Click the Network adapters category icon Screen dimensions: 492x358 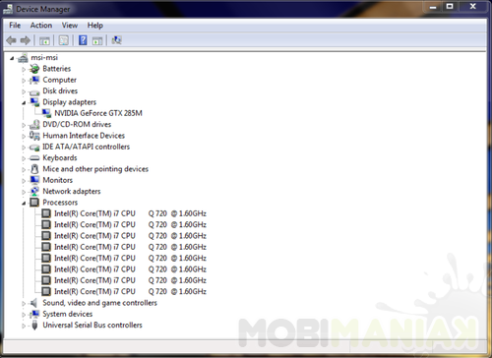34,192
